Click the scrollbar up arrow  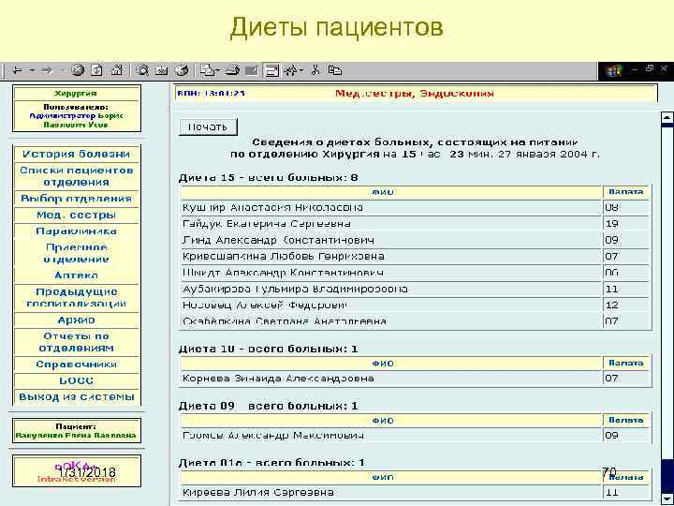tap(667, 116)
